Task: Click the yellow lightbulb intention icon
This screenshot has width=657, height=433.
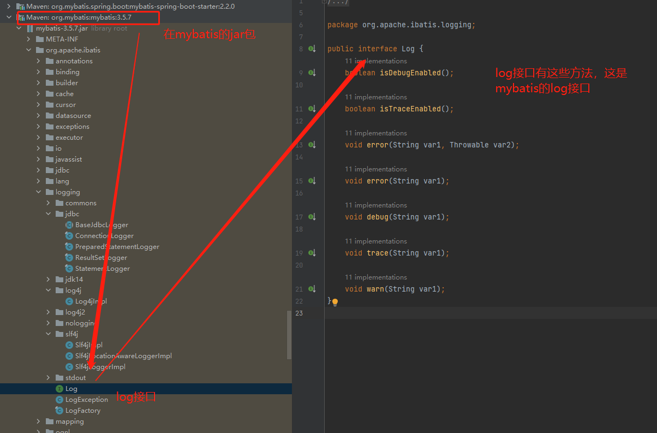Action: (x=335, y=301)
